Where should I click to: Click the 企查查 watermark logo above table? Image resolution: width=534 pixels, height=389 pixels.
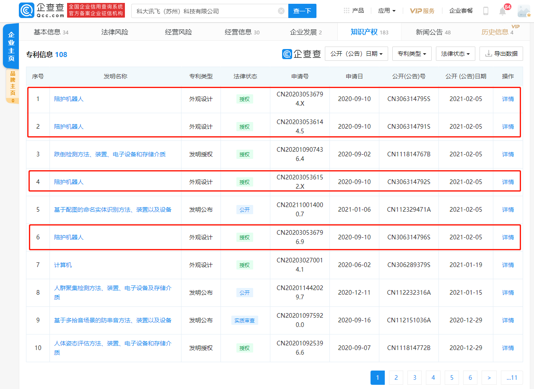click(302, 54)
